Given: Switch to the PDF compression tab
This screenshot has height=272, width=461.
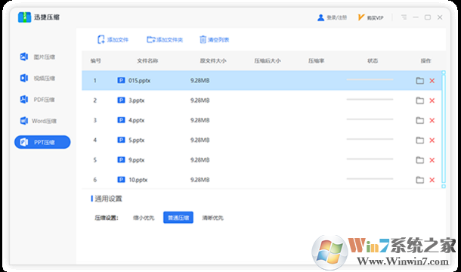Looking at the screenshot, I should point(37,100).
